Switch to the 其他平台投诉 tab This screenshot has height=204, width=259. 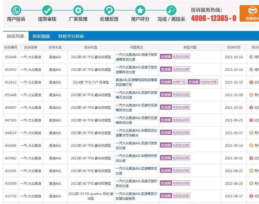click(71, 36)
